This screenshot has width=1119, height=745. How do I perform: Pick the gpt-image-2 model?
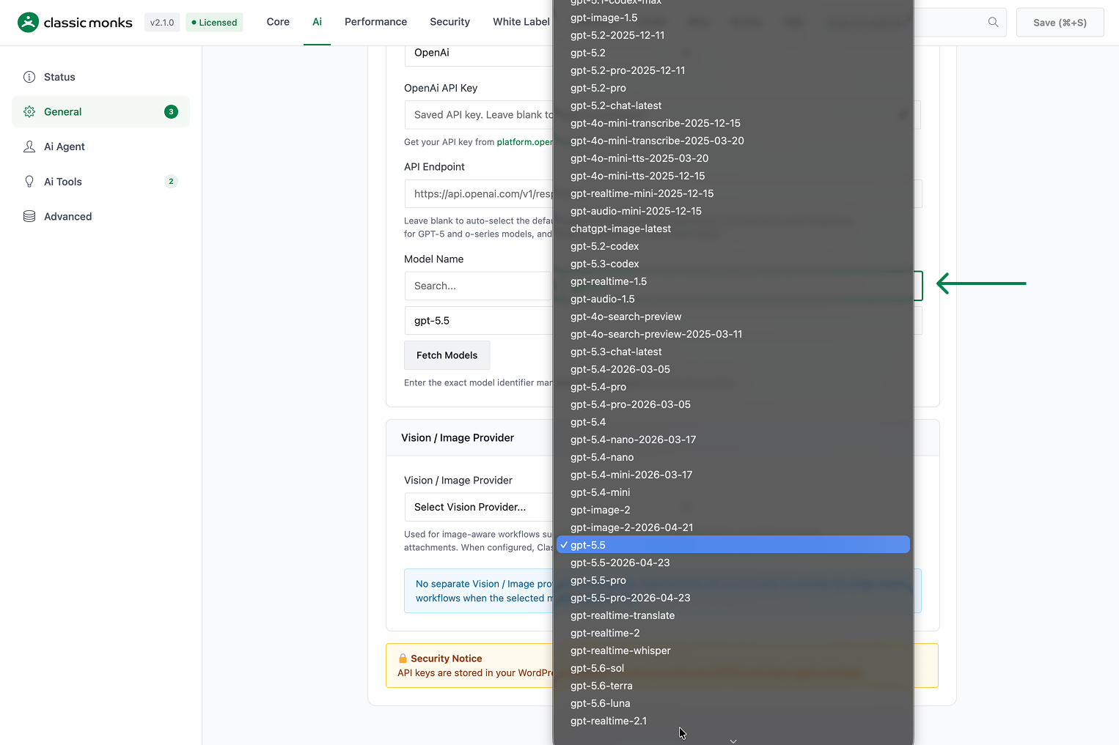click(733, 510)
